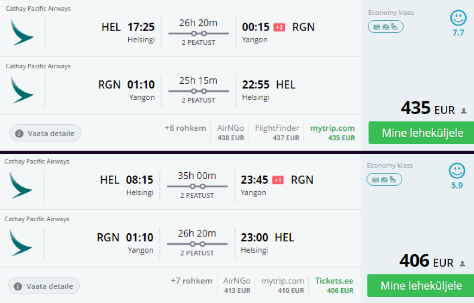Open Vaata detaile for the 406 EUR offer
474x303 pixels.
[44, 286]
